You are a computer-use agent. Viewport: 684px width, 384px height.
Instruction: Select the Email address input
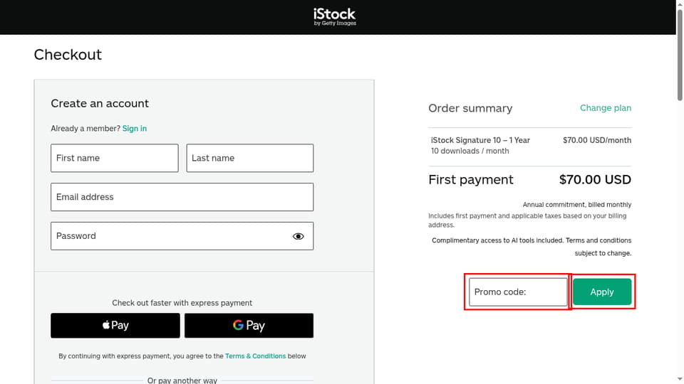tap(182, 197)
